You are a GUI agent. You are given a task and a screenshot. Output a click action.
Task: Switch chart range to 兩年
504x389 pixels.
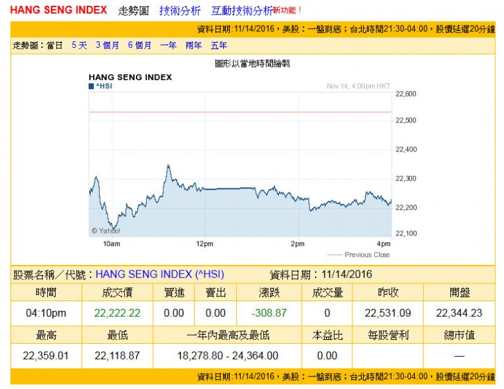pyautogui.click(x=194, y=45)
